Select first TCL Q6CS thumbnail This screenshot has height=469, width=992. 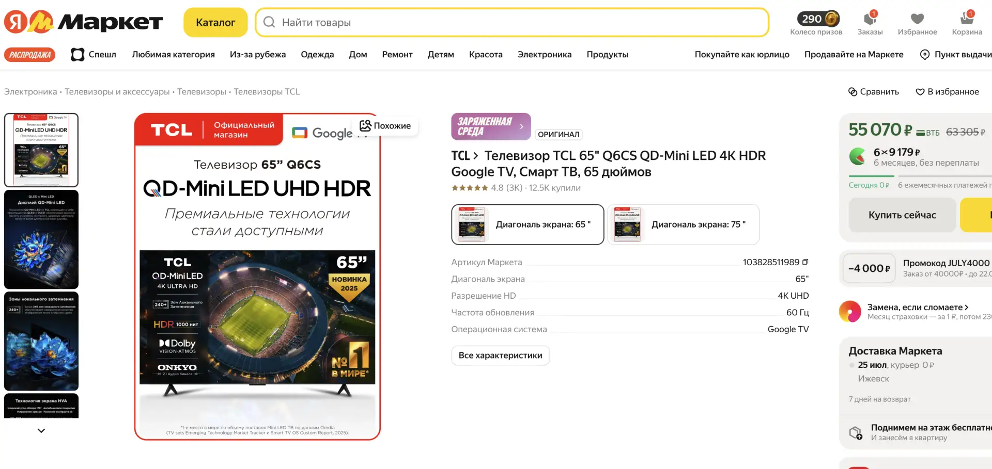tap(41, 150)
